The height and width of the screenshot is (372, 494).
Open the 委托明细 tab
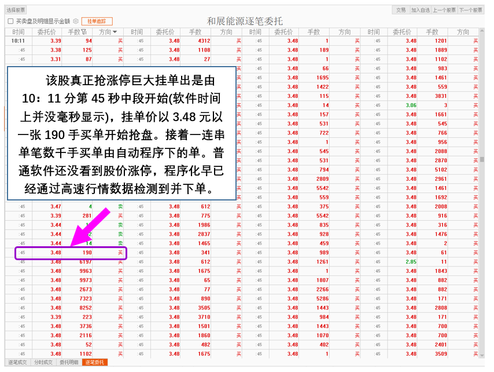click(x=69, y=362)
